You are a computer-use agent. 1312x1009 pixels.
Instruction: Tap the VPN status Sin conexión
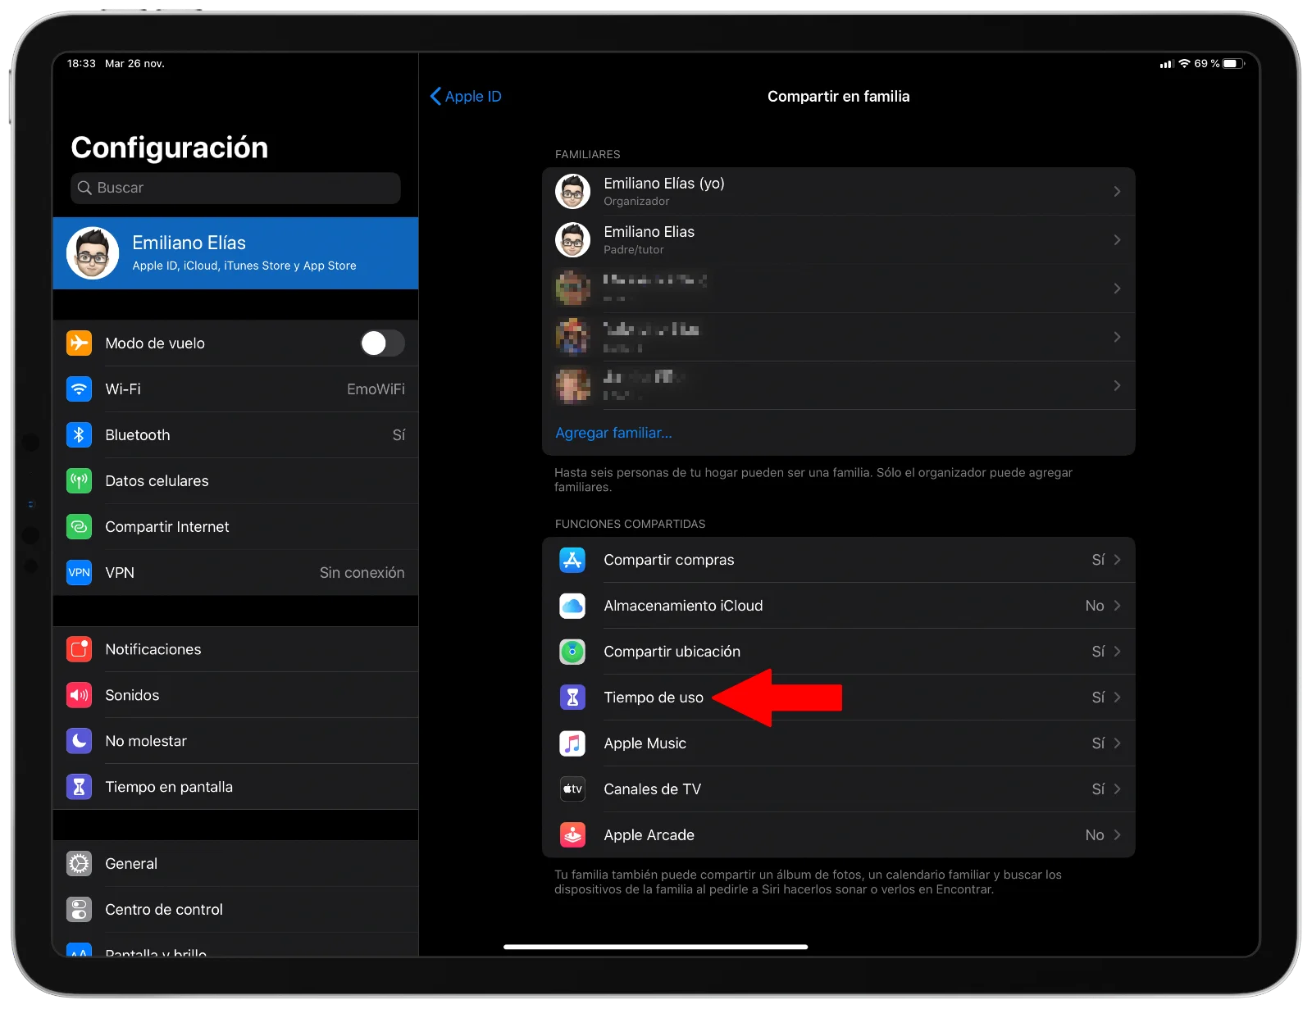tap(362, 573)
